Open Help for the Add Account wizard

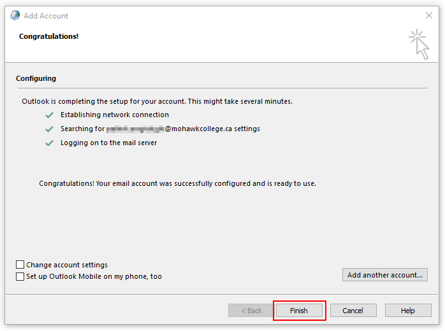(408, 311)
